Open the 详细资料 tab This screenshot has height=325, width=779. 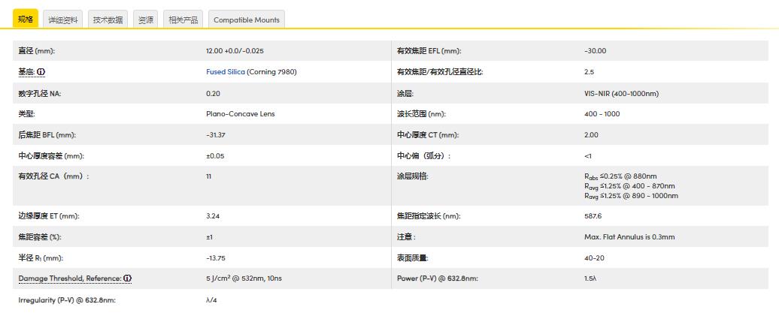[62, 20]
